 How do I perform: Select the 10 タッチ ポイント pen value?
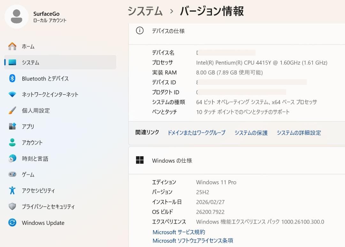243,112
